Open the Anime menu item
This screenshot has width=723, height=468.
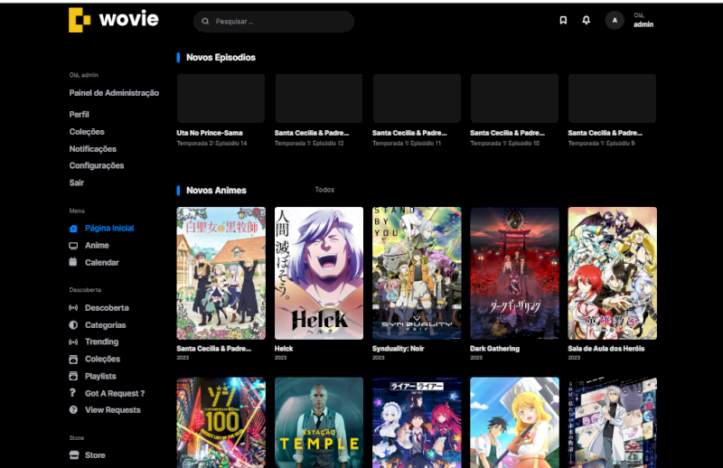(97, 246)
